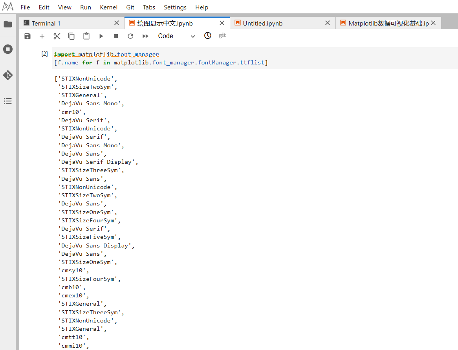Viewport: 458px width, 350px height.
Task: Restart kernel and run all cells
Action: [145, 36]
